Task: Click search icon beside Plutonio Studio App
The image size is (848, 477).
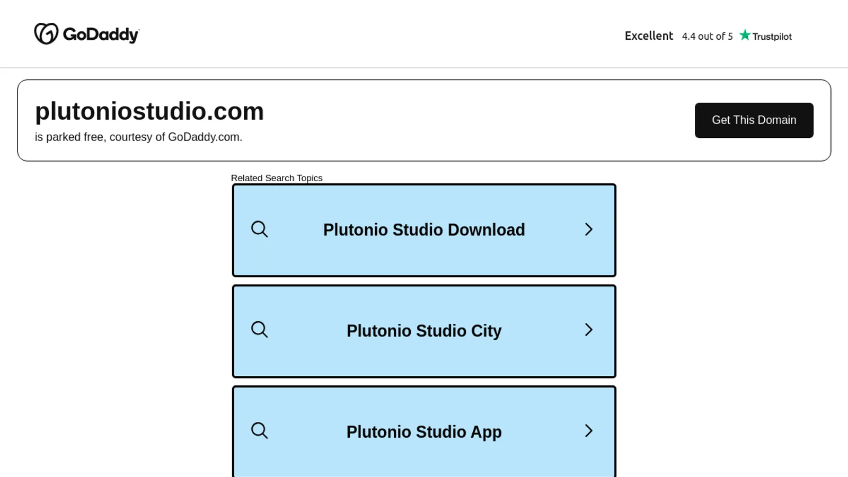Action: [259, 430]
